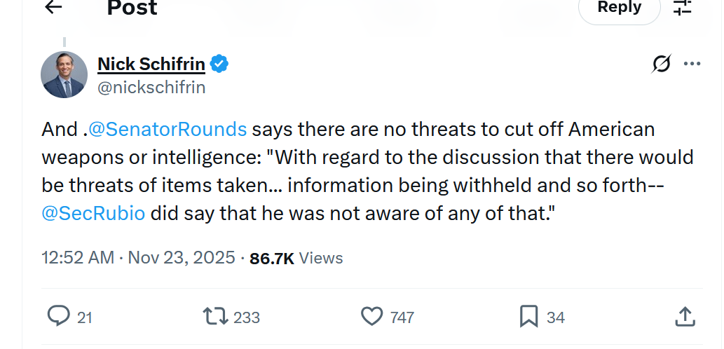
Task: Bookmark this post
Action: tap(528, 317)
